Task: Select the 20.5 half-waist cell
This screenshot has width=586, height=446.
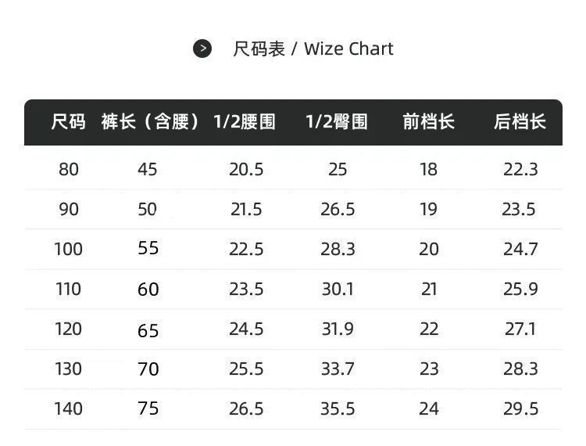Action: [x=246, y=169]
